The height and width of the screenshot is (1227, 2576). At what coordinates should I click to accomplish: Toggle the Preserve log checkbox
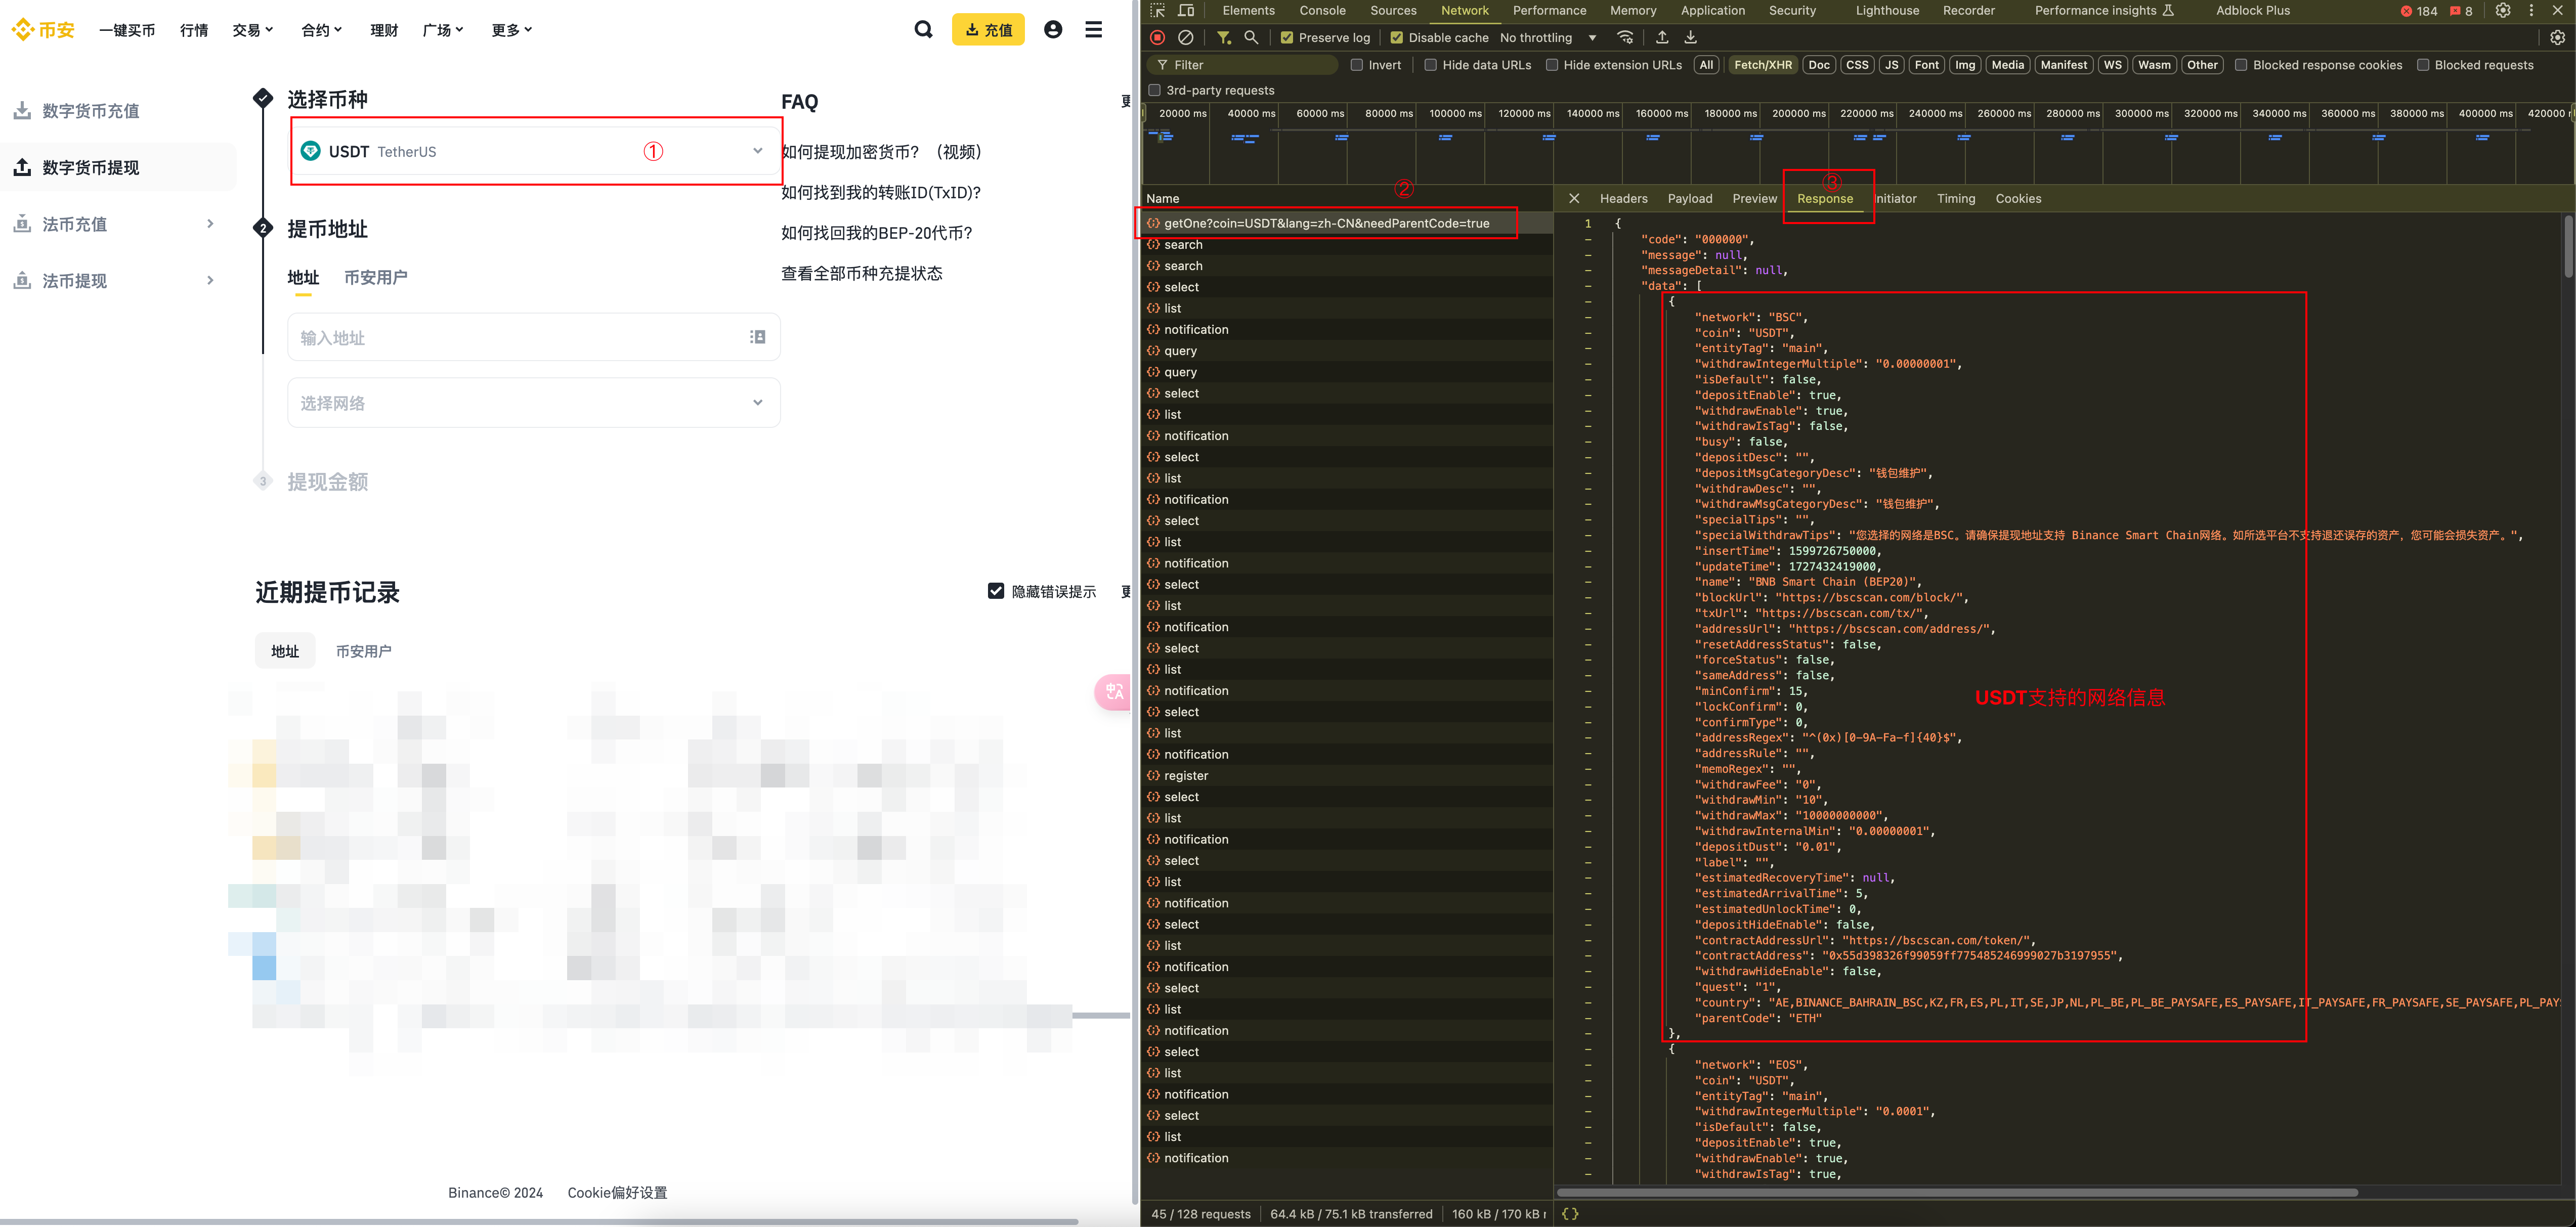coord(1287,38)
